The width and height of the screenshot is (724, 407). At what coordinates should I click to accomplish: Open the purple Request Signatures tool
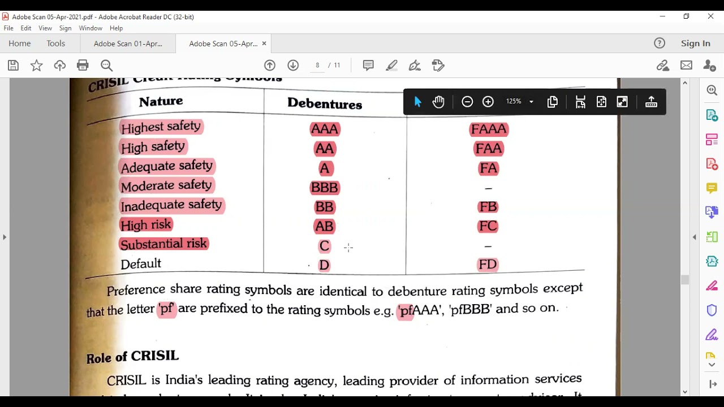pos(712,335)
